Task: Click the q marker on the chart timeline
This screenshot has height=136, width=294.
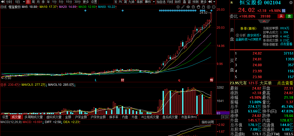Action: [179, 80]
